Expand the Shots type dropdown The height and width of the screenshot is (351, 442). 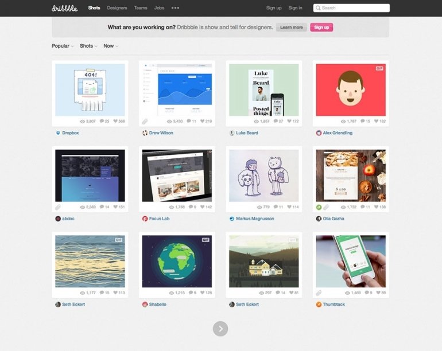coord(88,46)
